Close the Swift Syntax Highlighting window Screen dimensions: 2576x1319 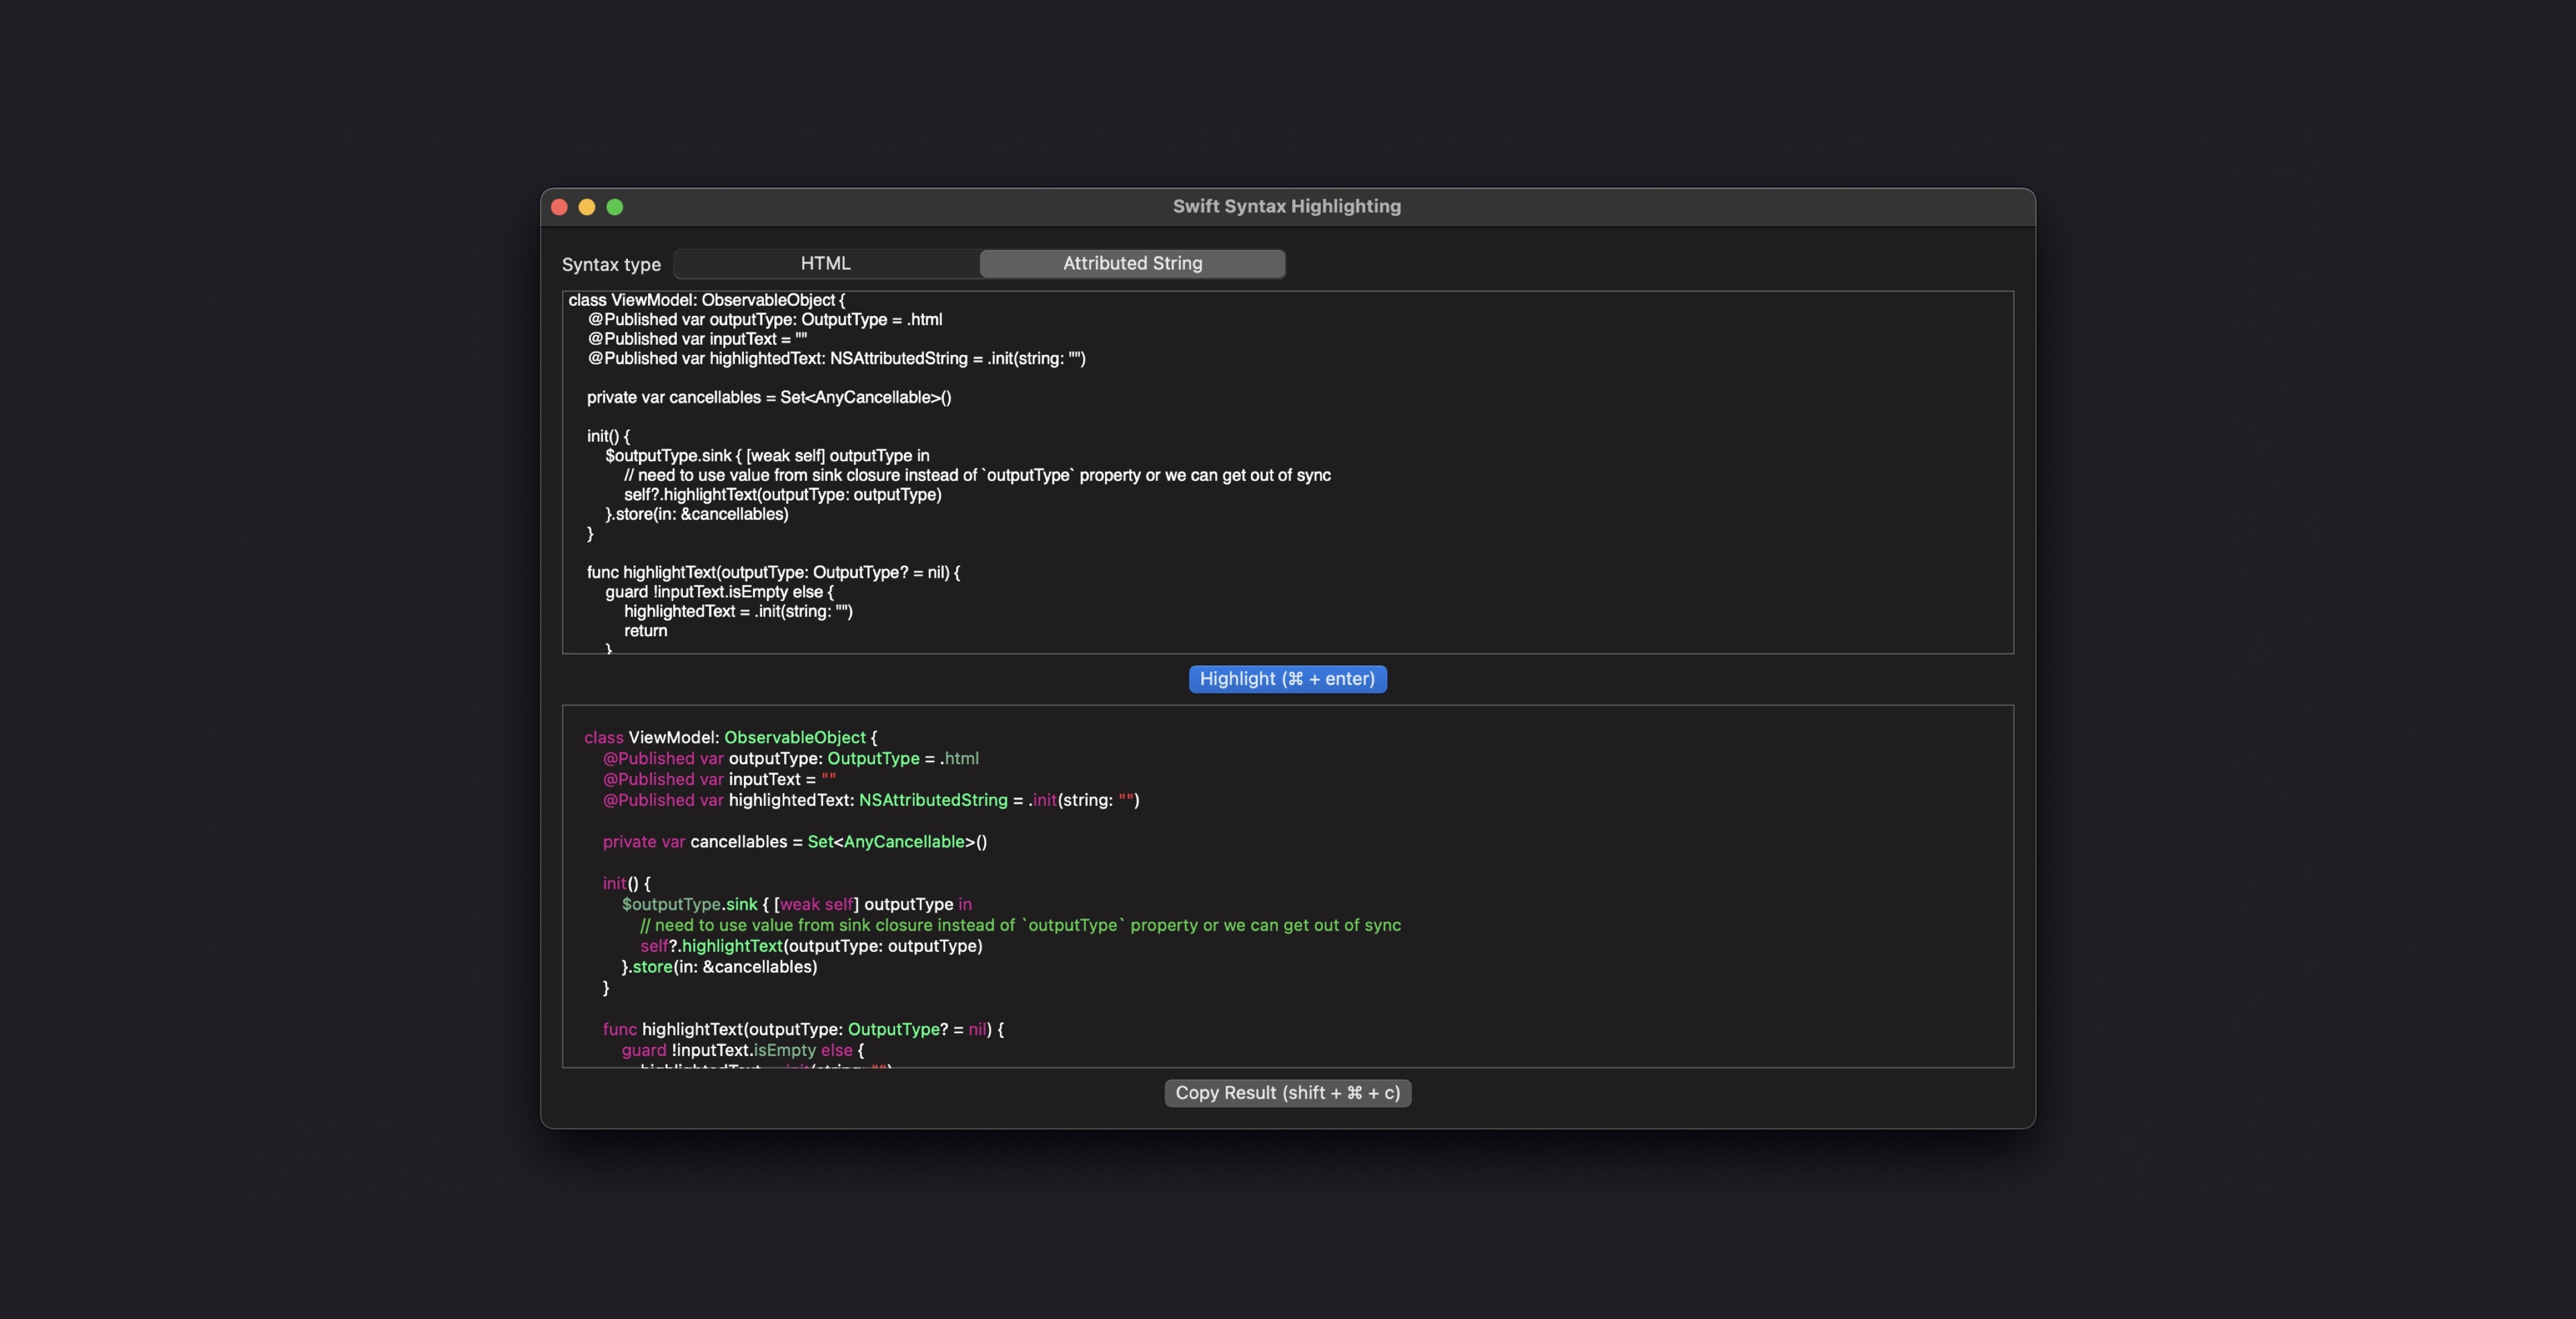[559, 207]
